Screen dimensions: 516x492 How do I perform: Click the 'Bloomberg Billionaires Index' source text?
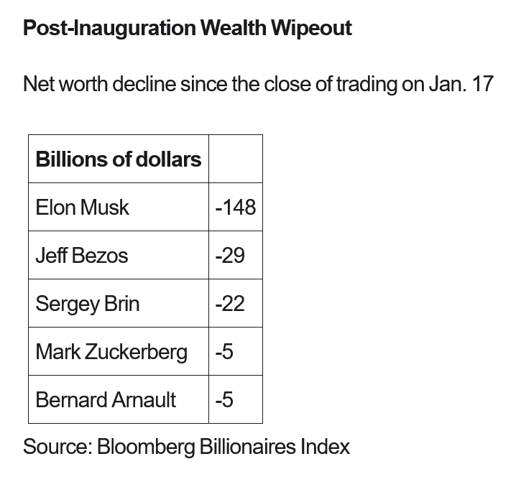223,446
